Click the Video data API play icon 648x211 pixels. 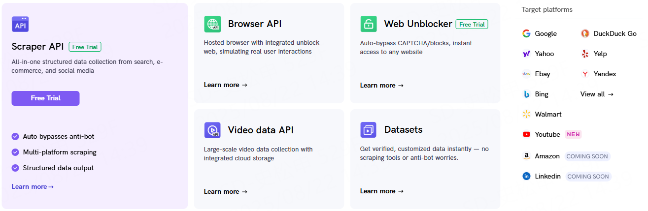click(212, 130)
